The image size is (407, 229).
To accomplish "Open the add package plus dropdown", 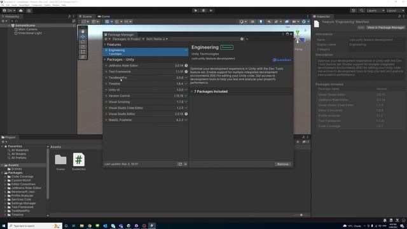I will pyautogui.click(x=107, y=39).
